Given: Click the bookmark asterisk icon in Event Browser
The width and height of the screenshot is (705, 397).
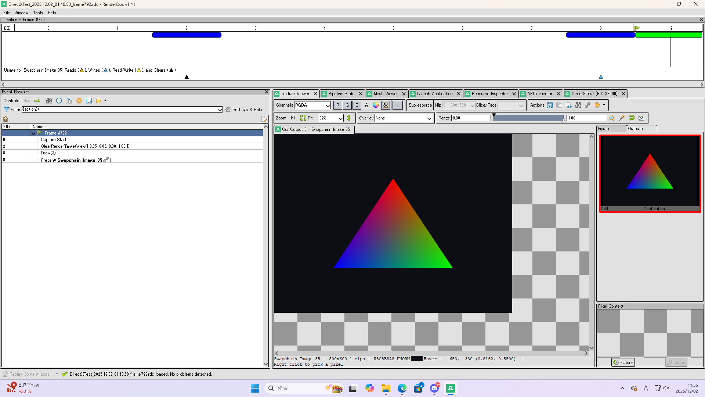Looking at the screenshot, I should pos(79,100).
